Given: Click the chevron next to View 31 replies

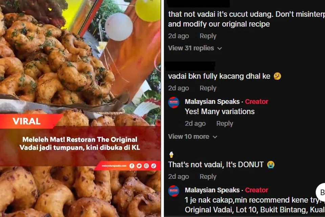Looking at the screenshot, I should [x=219, y=48].
